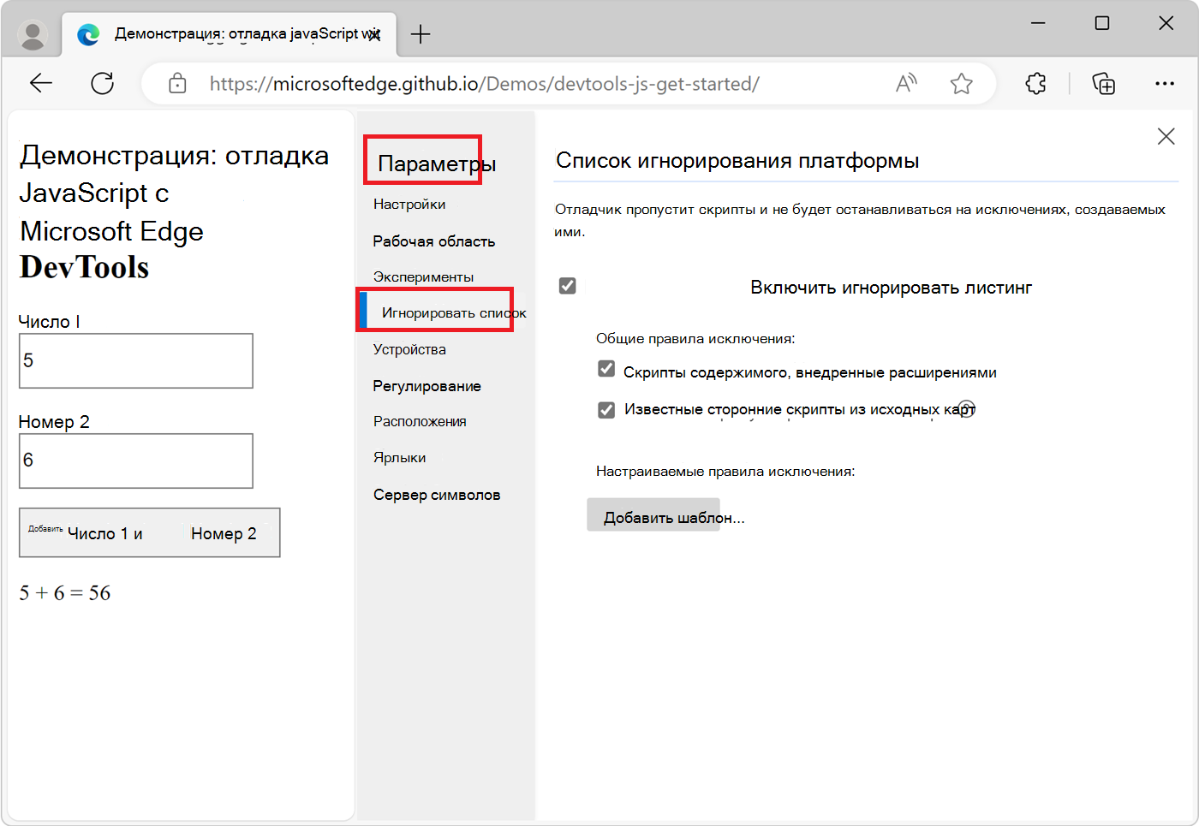Open Read Aloud icon in address bar

(906, 83)
